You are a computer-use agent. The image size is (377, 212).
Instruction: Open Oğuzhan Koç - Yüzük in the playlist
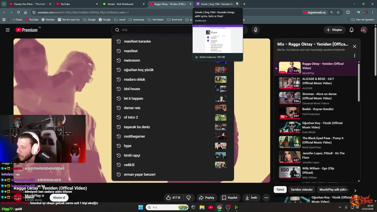coord(315,128)
